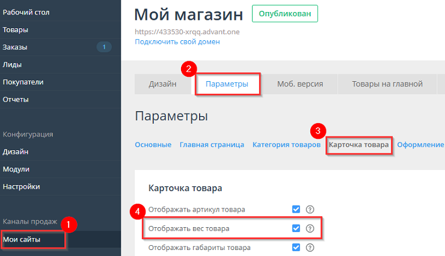445x256 pixels.
Task: Switch to the 'Параметры' tab
Action: click(x=227, y=84)
